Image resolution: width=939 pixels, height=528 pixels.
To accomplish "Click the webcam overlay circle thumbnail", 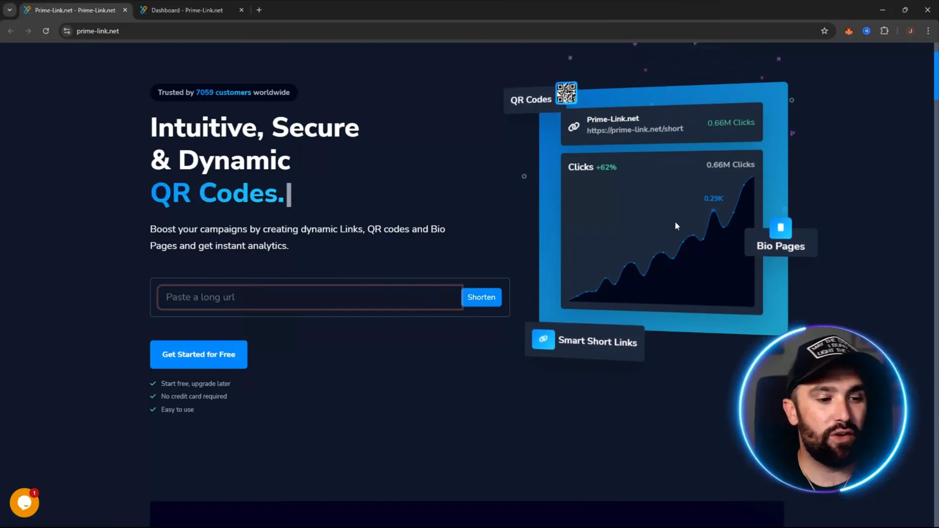I will click(x=824, y=409).
